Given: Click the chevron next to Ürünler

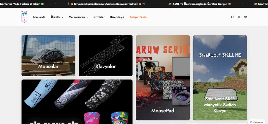Looking at the screenshot, I should point(63,17).
